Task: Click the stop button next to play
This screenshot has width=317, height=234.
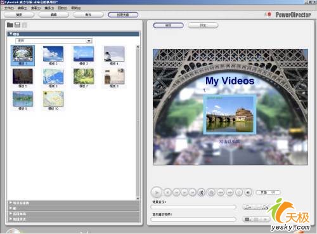Action: 168,192
